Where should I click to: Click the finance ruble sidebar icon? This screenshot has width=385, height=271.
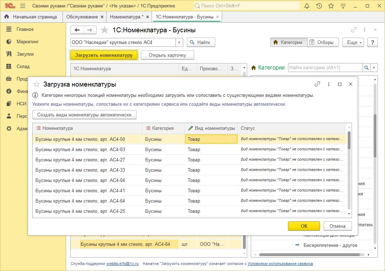point(9,91)
